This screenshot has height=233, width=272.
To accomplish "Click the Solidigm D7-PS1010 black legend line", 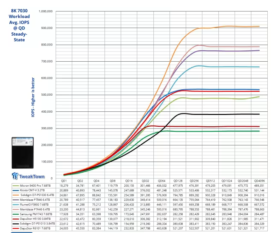I will (x=16, y=224).
